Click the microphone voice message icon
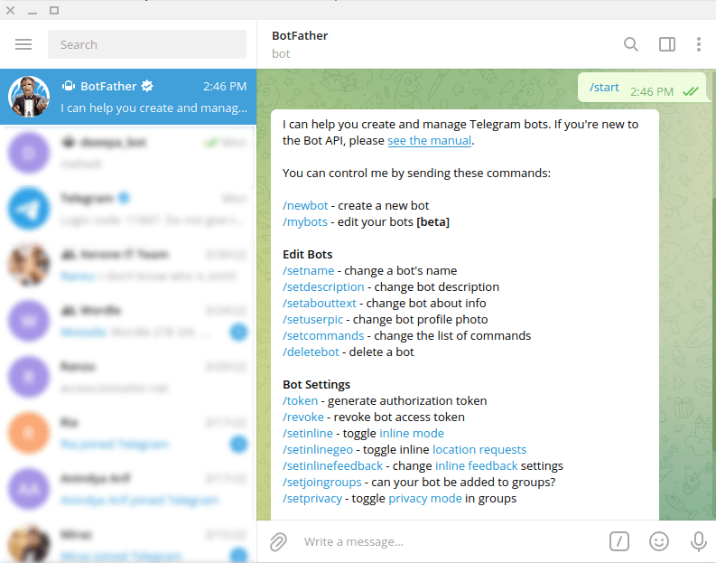Viewport: 716px width, 563px height. [x=698, y=541]
